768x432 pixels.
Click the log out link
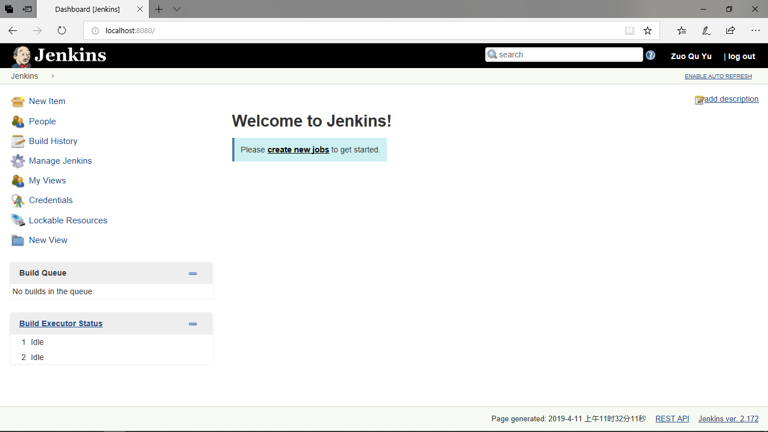point(742,56)
